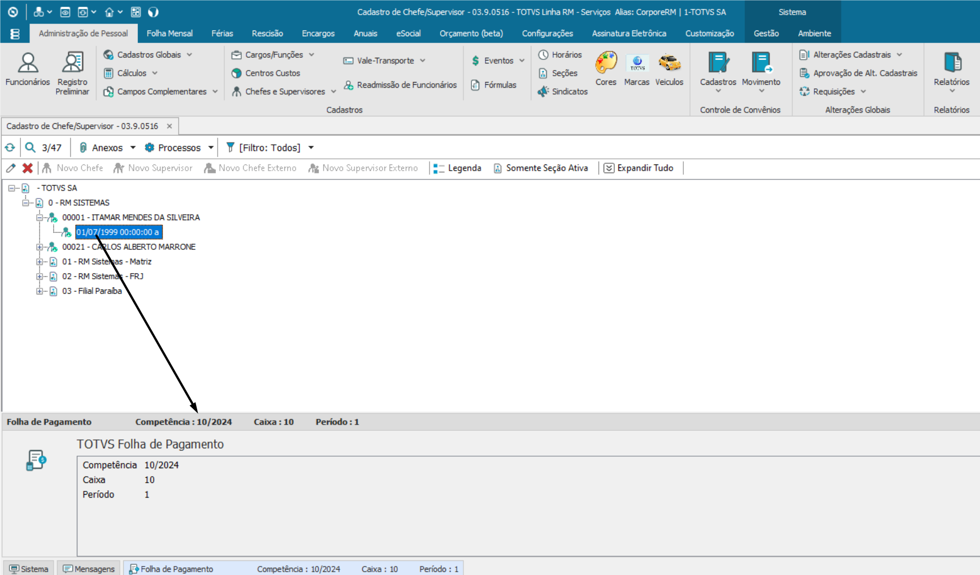Click Novo Chefe Externo
The image size is (980, 575).
250,168
